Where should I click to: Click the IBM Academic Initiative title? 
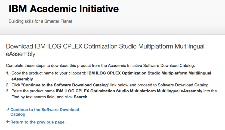64,9
